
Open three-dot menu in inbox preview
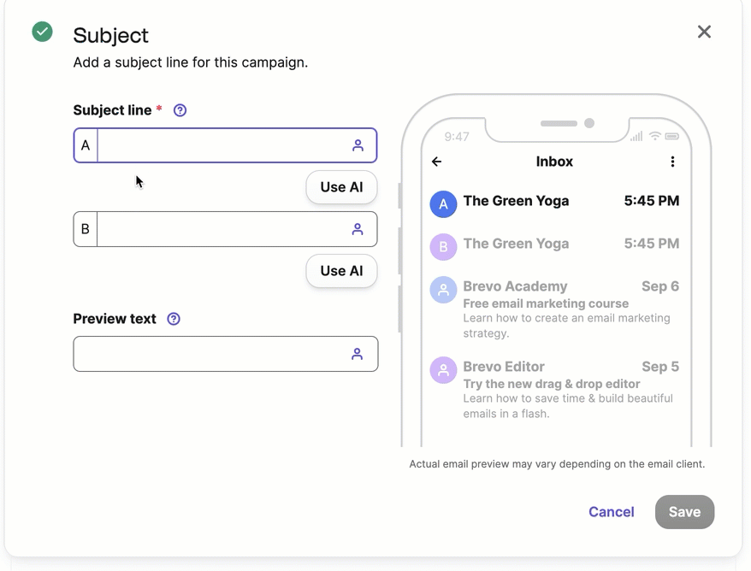(x=672, y=162)
